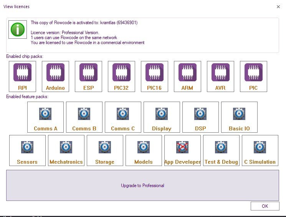Screen dimensions: 286x217
Task: Open the Comms A feature pack
Action: [46, 117]
